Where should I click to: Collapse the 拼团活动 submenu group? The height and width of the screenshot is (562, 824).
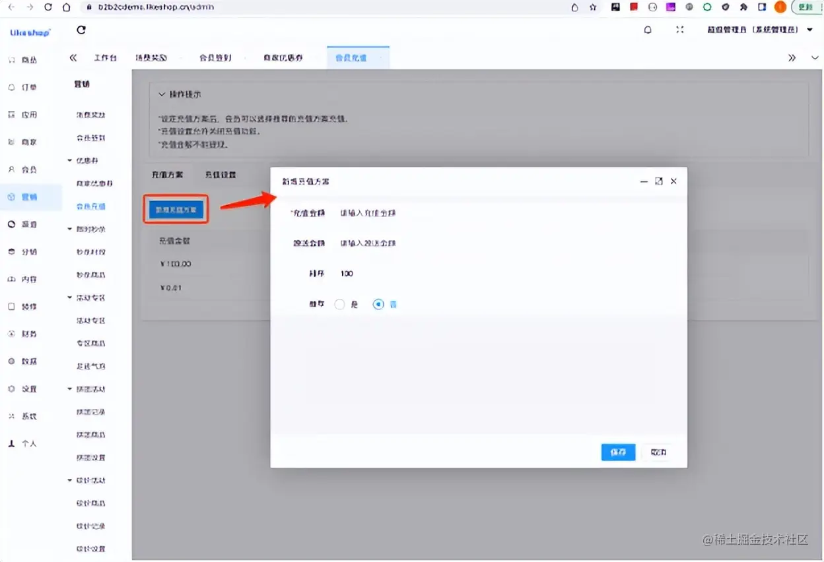71,389
